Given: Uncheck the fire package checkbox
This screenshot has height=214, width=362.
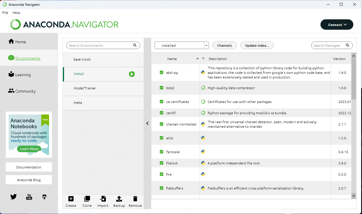Looking at the screenshot, I should (x=162, y=174).
